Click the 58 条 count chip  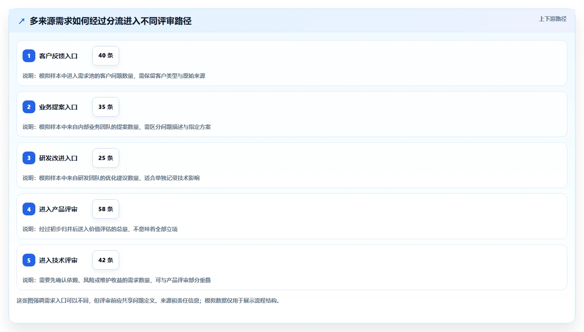[106, 209]
